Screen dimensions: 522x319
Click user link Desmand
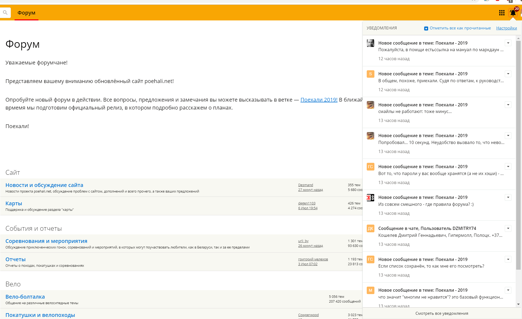pyautogui.click(x=306, y=185)
